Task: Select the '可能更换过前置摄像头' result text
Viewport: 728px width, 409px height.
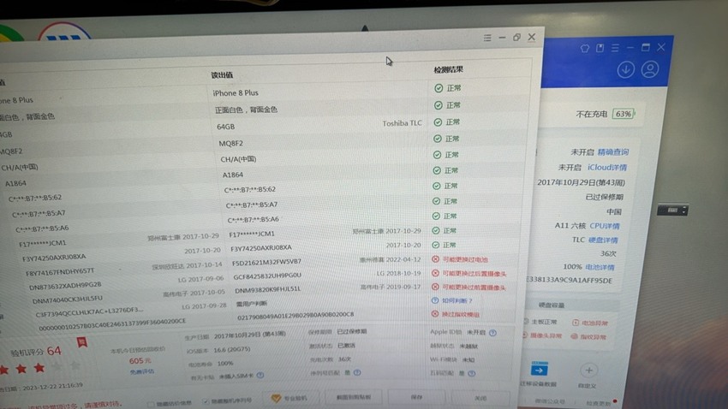Action: click(474, 287)
